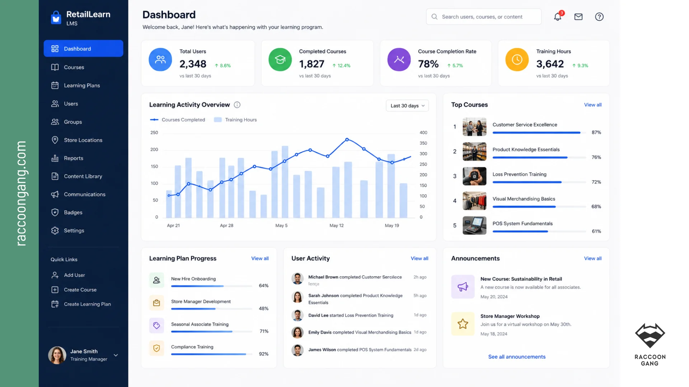Viewport: 689px width, 387px height.
Task: Open the mail envelope icon
Action: 578,17
